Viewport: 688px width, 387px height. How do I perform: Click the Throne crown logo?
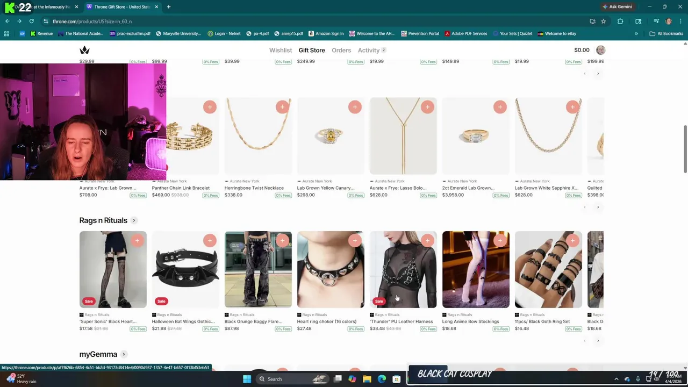[84, 50]
